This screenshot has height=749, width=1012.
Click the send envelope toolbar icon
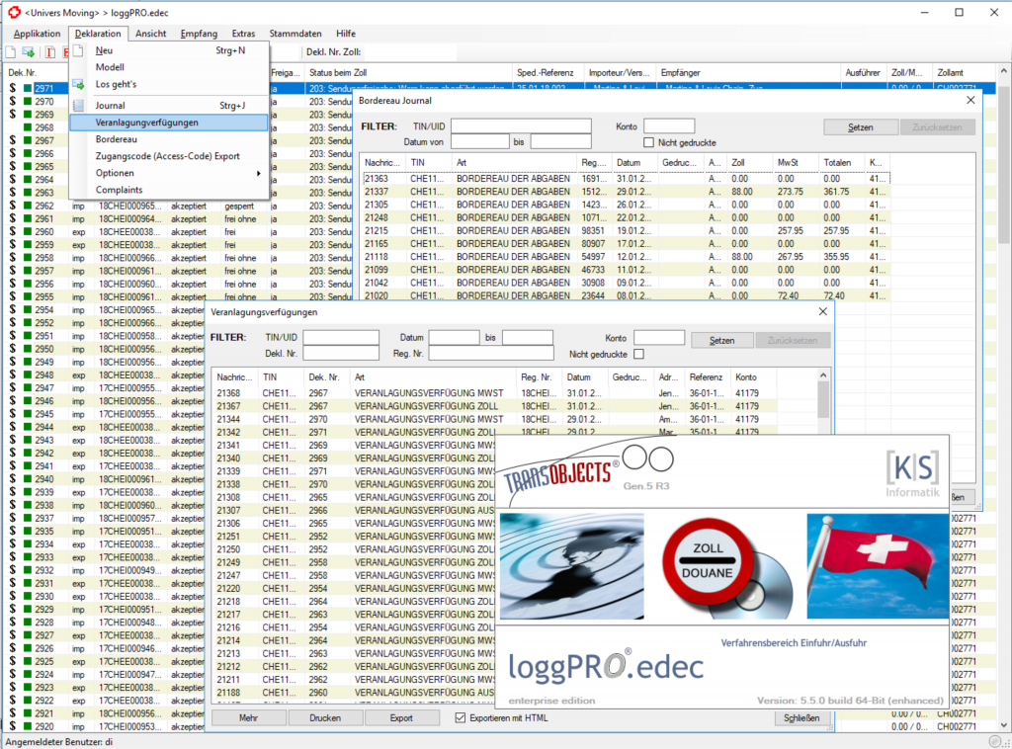click(29, 52)
